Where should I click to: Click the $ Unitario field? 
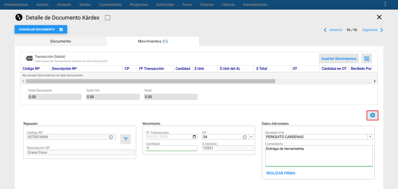click(228, 148)
